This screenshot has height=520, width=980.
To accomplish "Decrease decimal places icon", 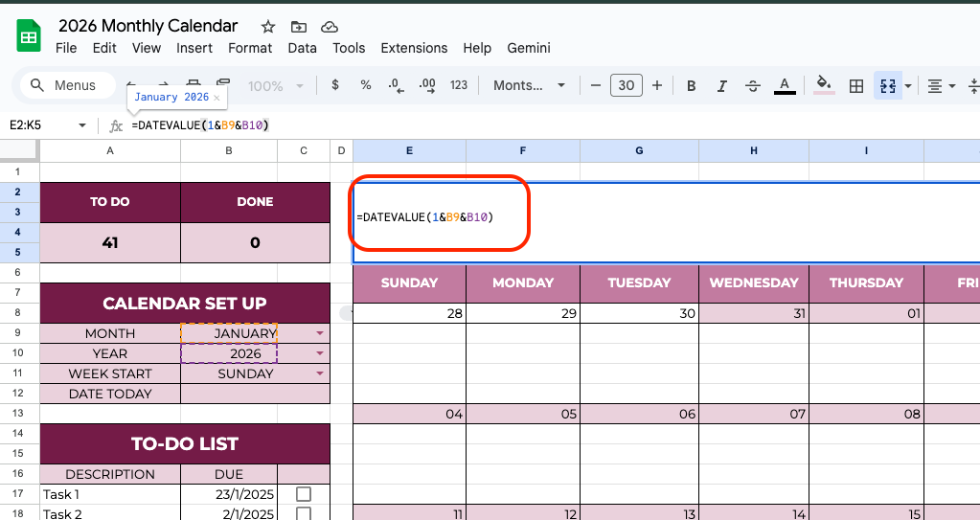I will (397, 85).
